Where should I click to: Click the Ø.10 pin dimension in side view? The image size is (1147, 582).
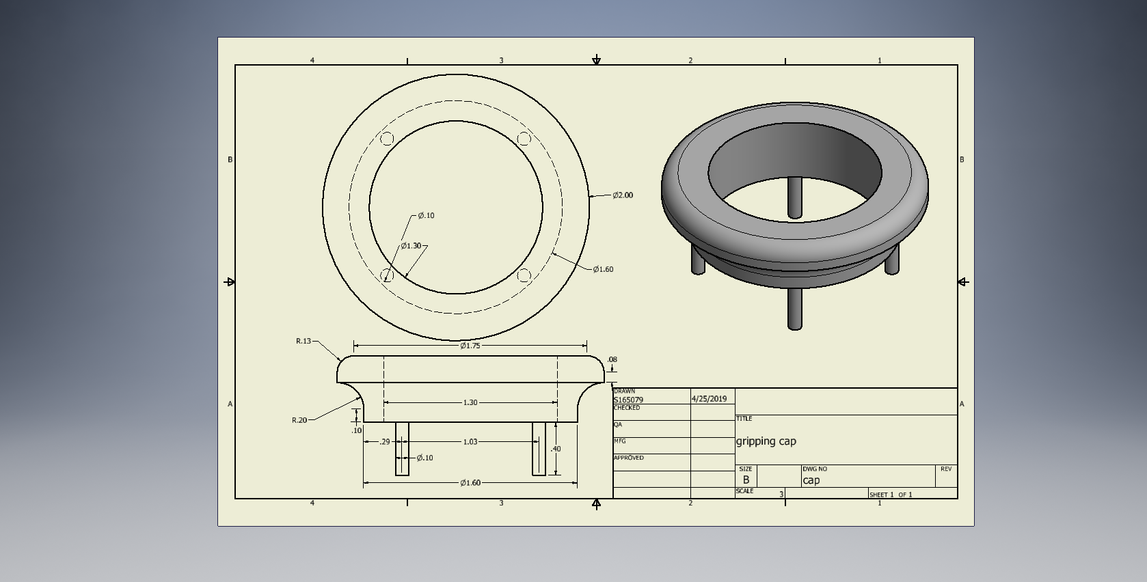tap(424, 458)
